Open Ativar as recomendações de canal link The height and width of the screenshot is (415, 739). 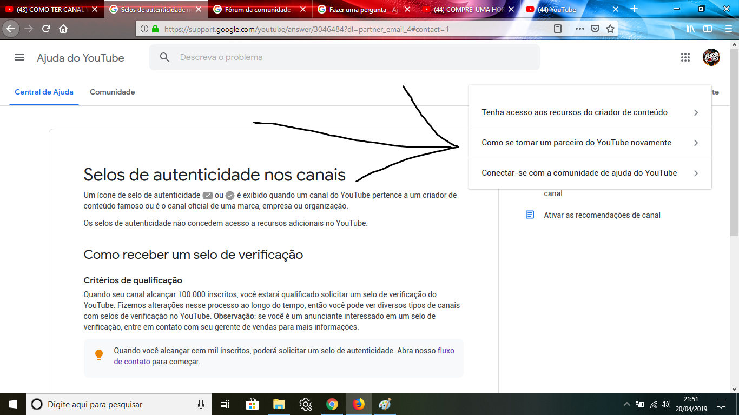[x=602, y=215]
